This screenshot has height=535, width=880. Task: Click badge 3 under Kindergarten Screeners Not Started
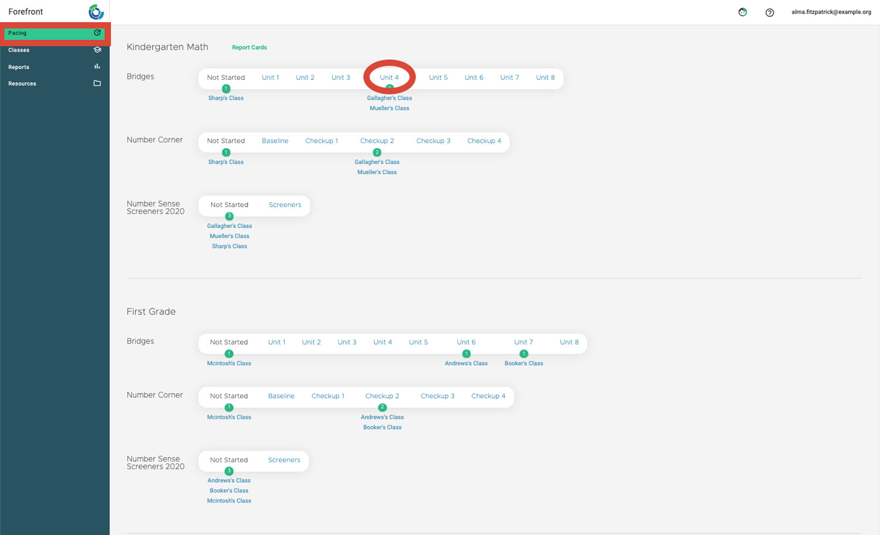click(x=229, y=216)
